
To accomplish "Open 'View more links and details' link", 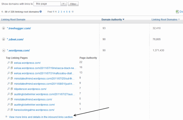I will [41, 117].
